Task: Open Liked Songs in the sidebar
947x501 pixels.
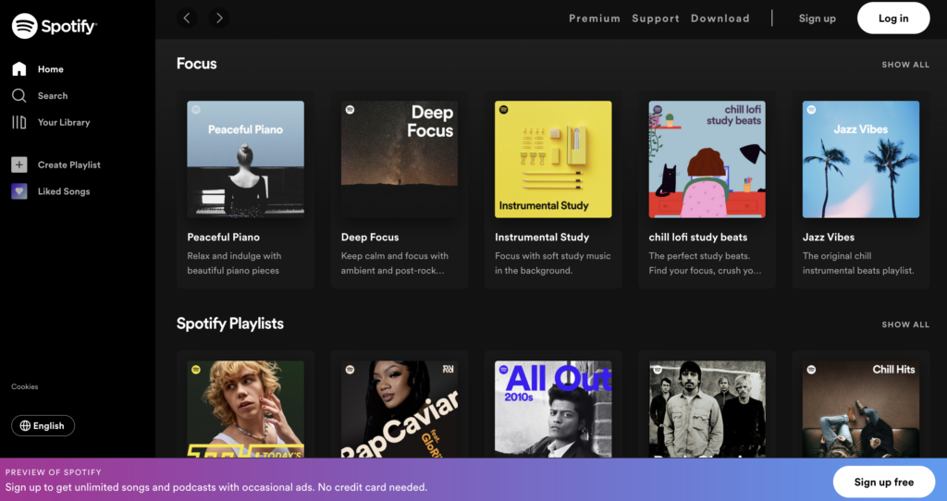Action: click(64, 190)
